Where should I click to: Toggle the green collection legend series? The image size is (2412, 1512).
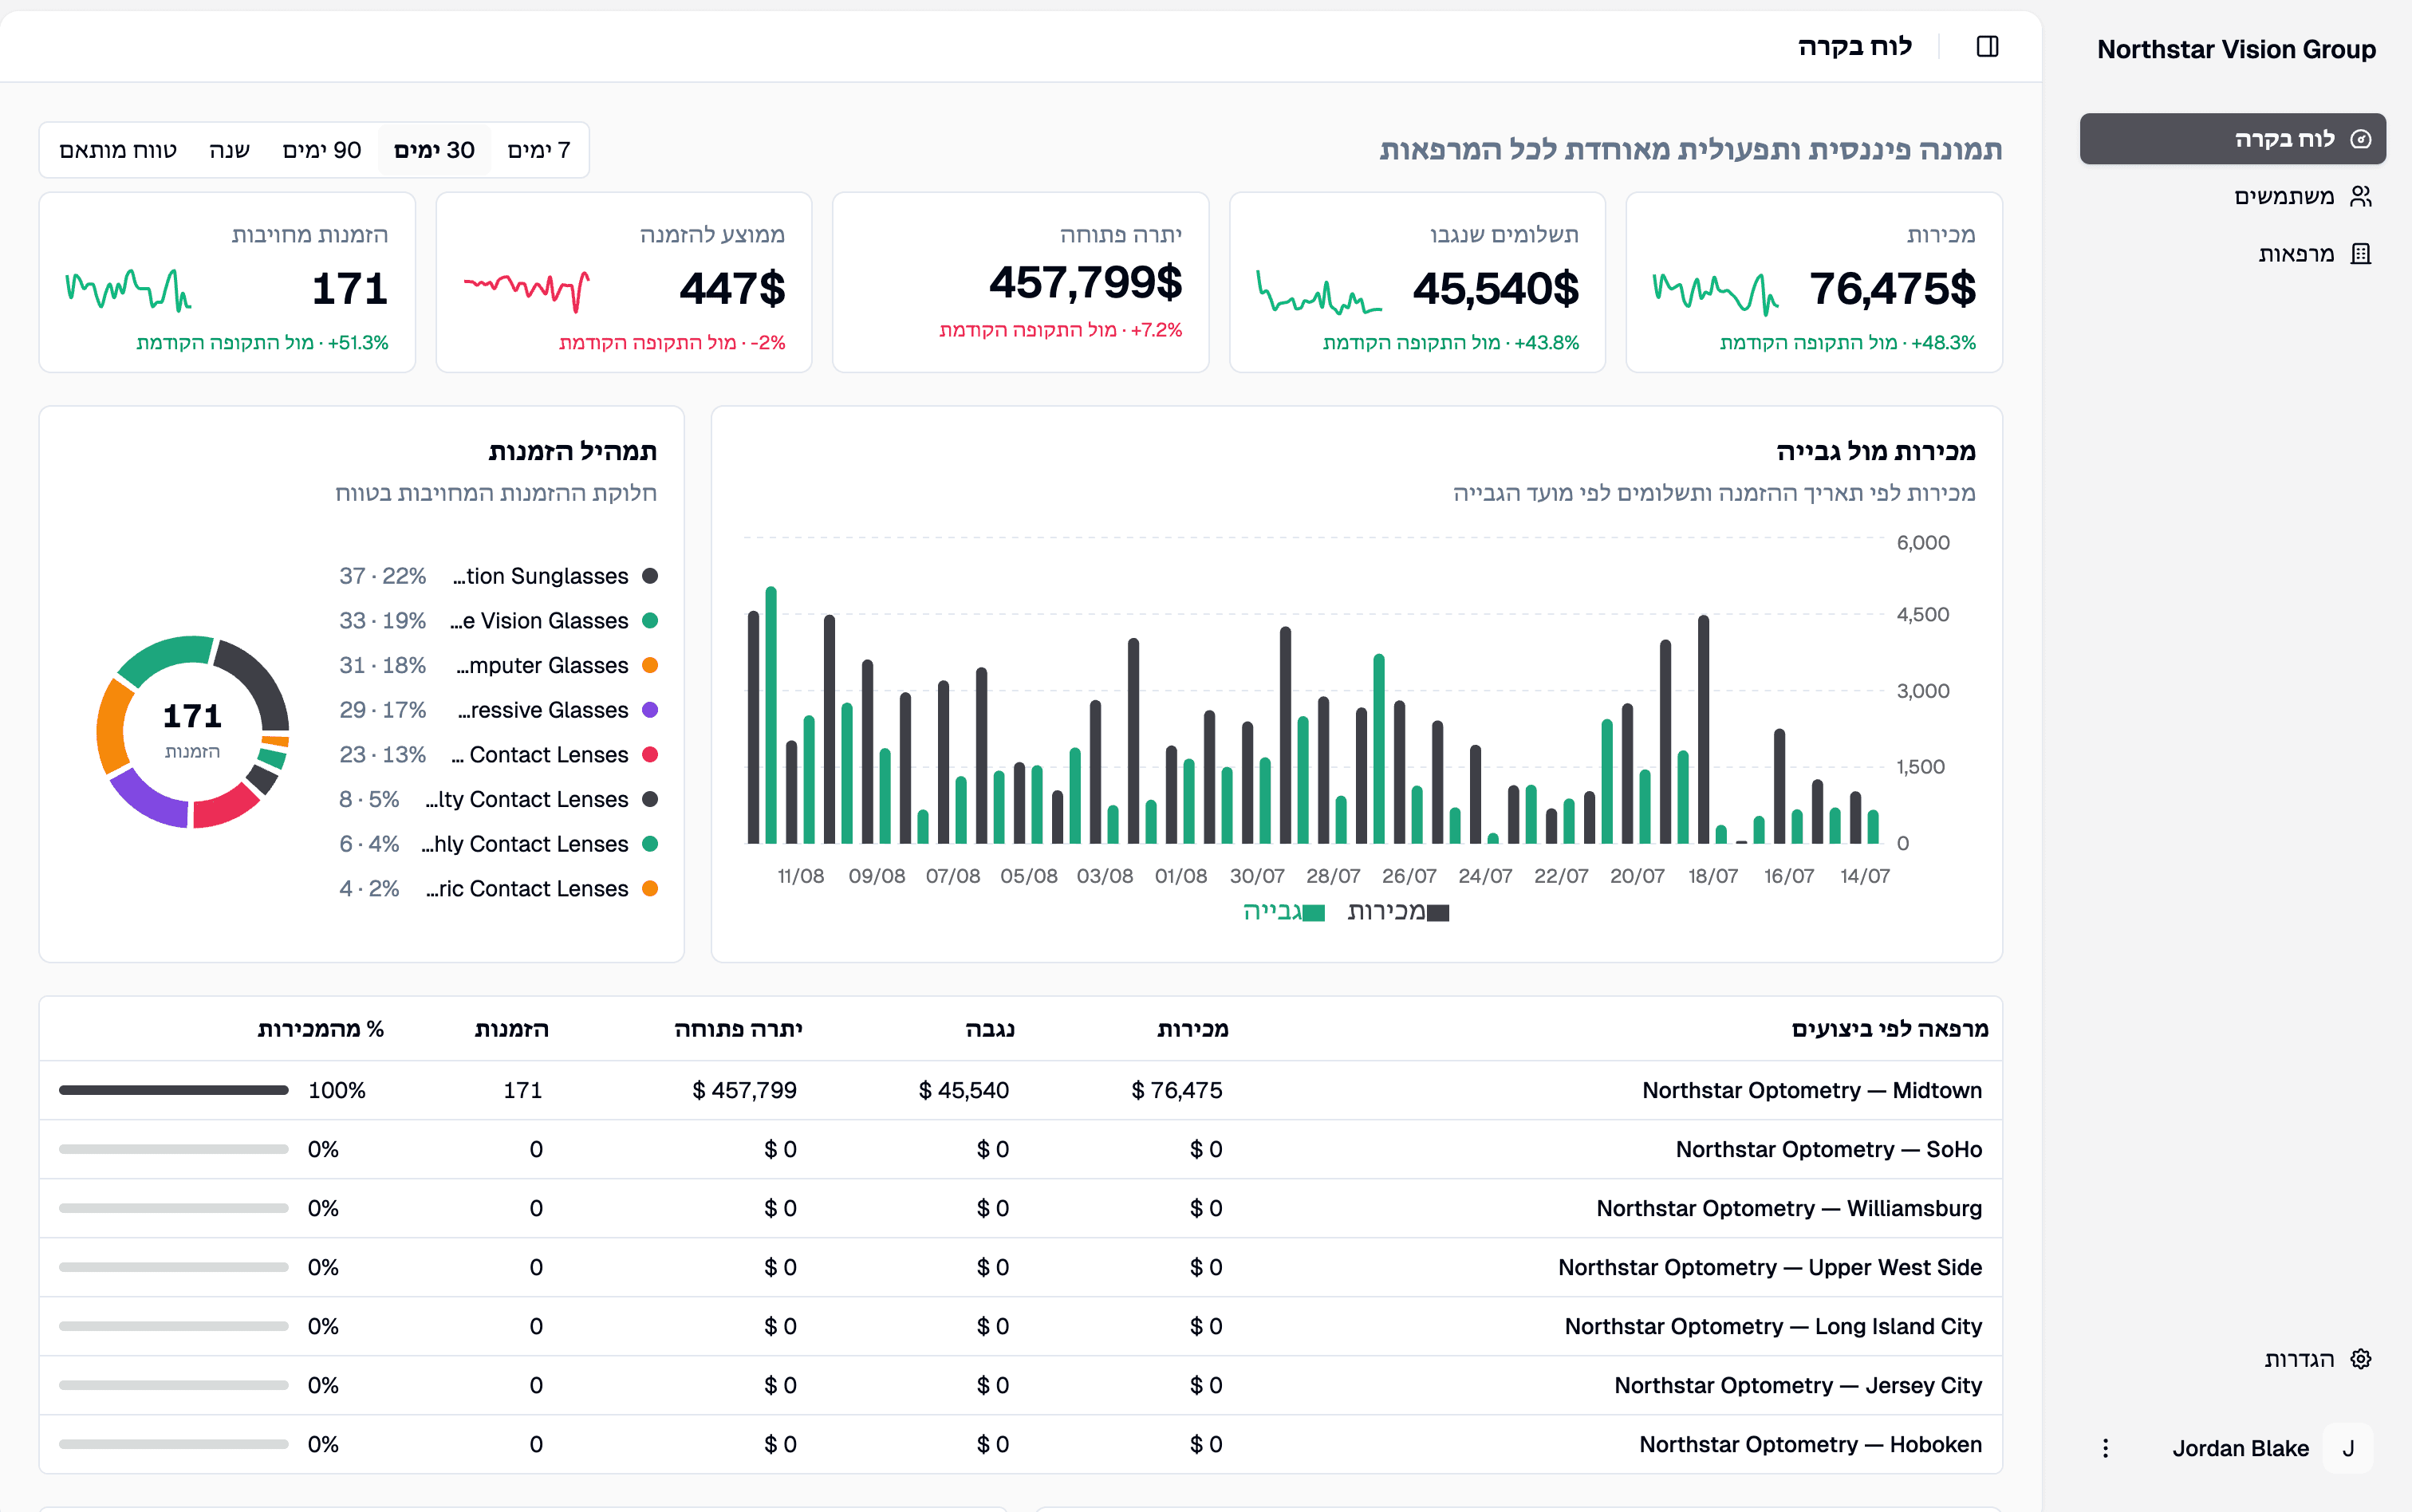point(1284,912)
